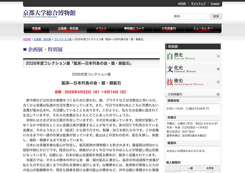Click the centered 2026年度コレクション展 line

(91, 74)
